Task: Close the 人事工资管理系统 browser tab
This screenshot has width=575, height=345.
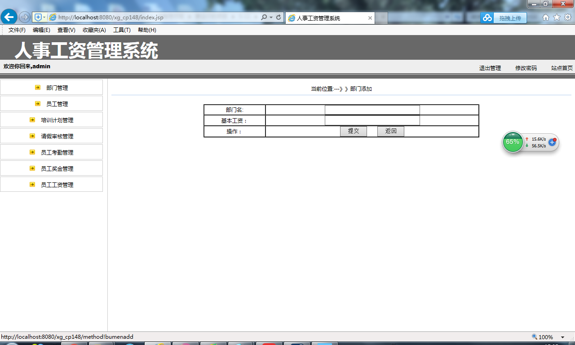Action: tap(370, 18)
